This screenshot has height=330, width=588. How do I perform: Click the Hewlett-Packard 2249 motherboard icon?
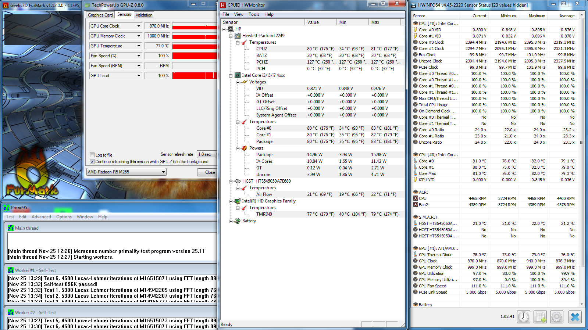[x=238, y=36]
